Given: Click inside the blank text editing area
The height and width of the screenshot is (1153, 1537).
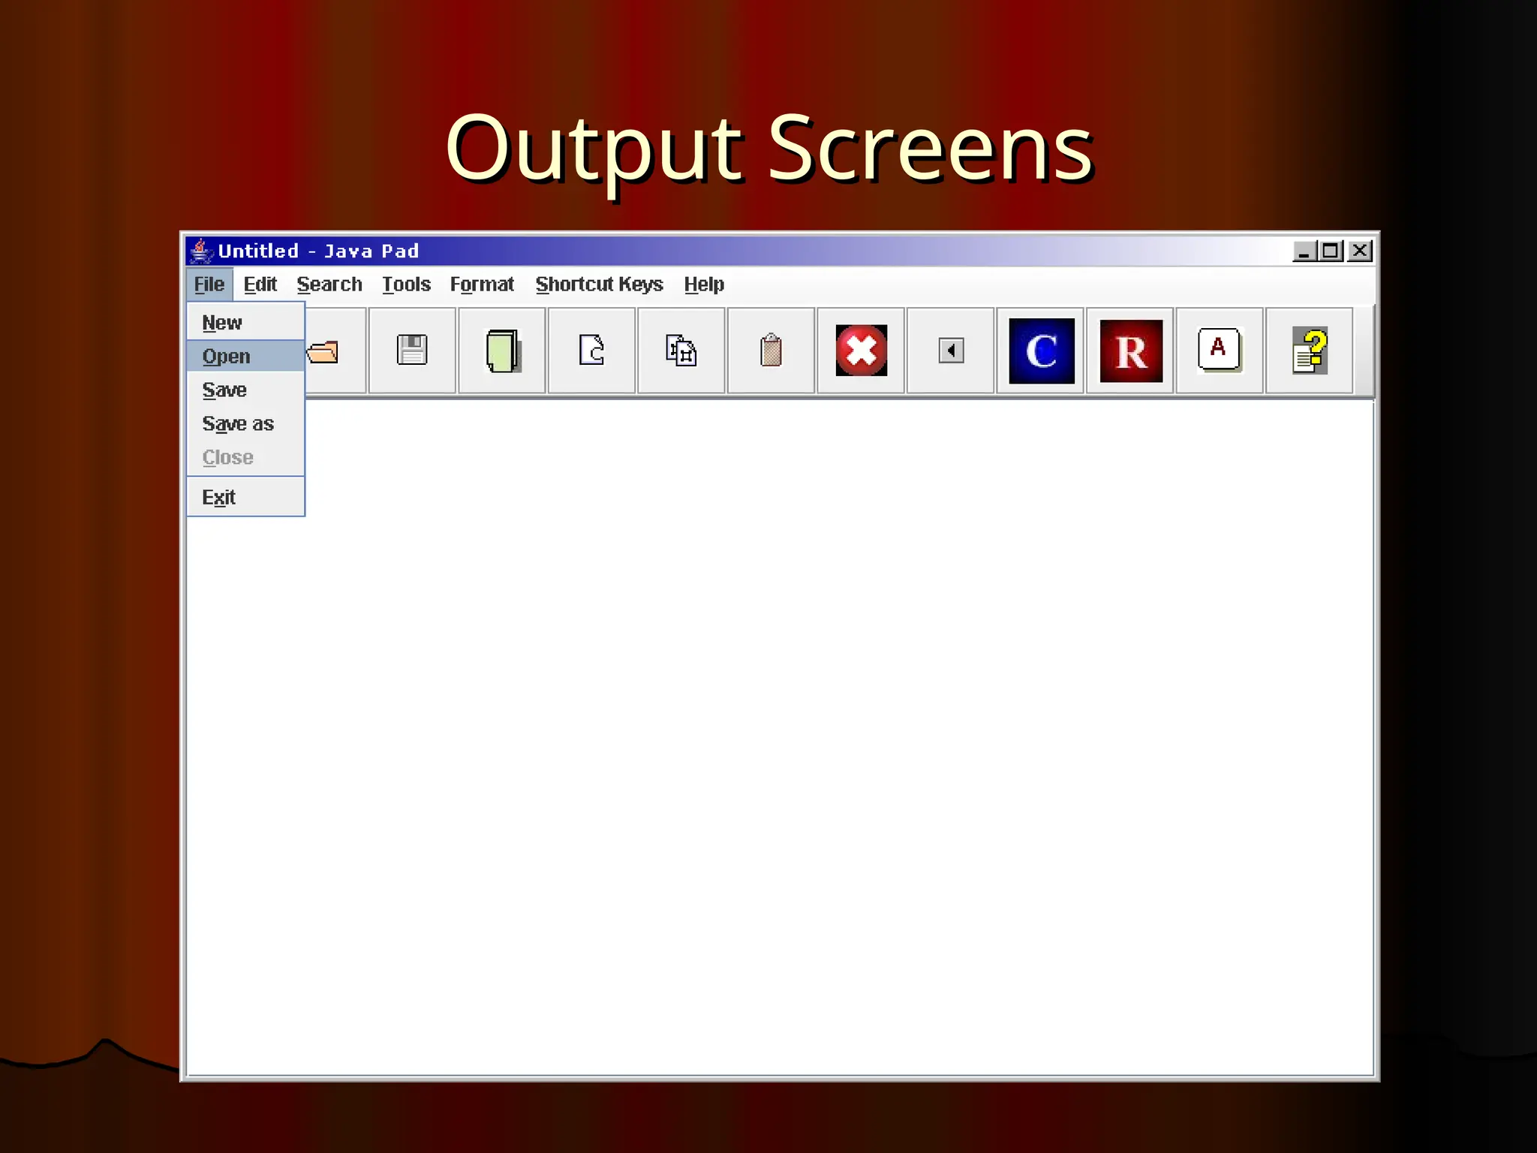Looking at the screenshot, I should coord(781,737).
